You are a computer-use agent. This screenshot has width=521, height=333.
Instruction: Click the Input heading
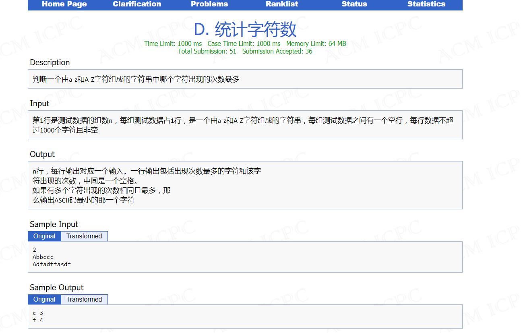(x=39, y=103)
